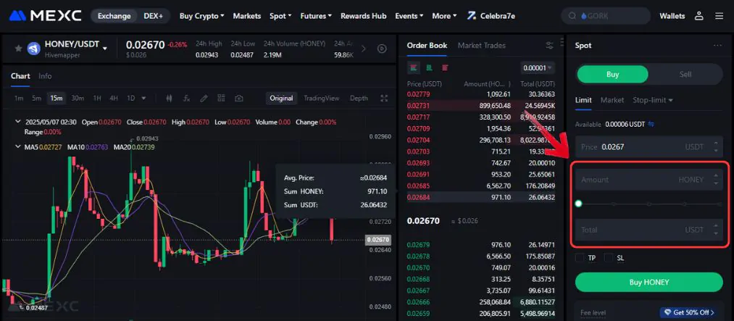The height and width of the screenshot is (321, 734).
Task: Enable the TP checkbox
Action: click(x=580, y=258)
